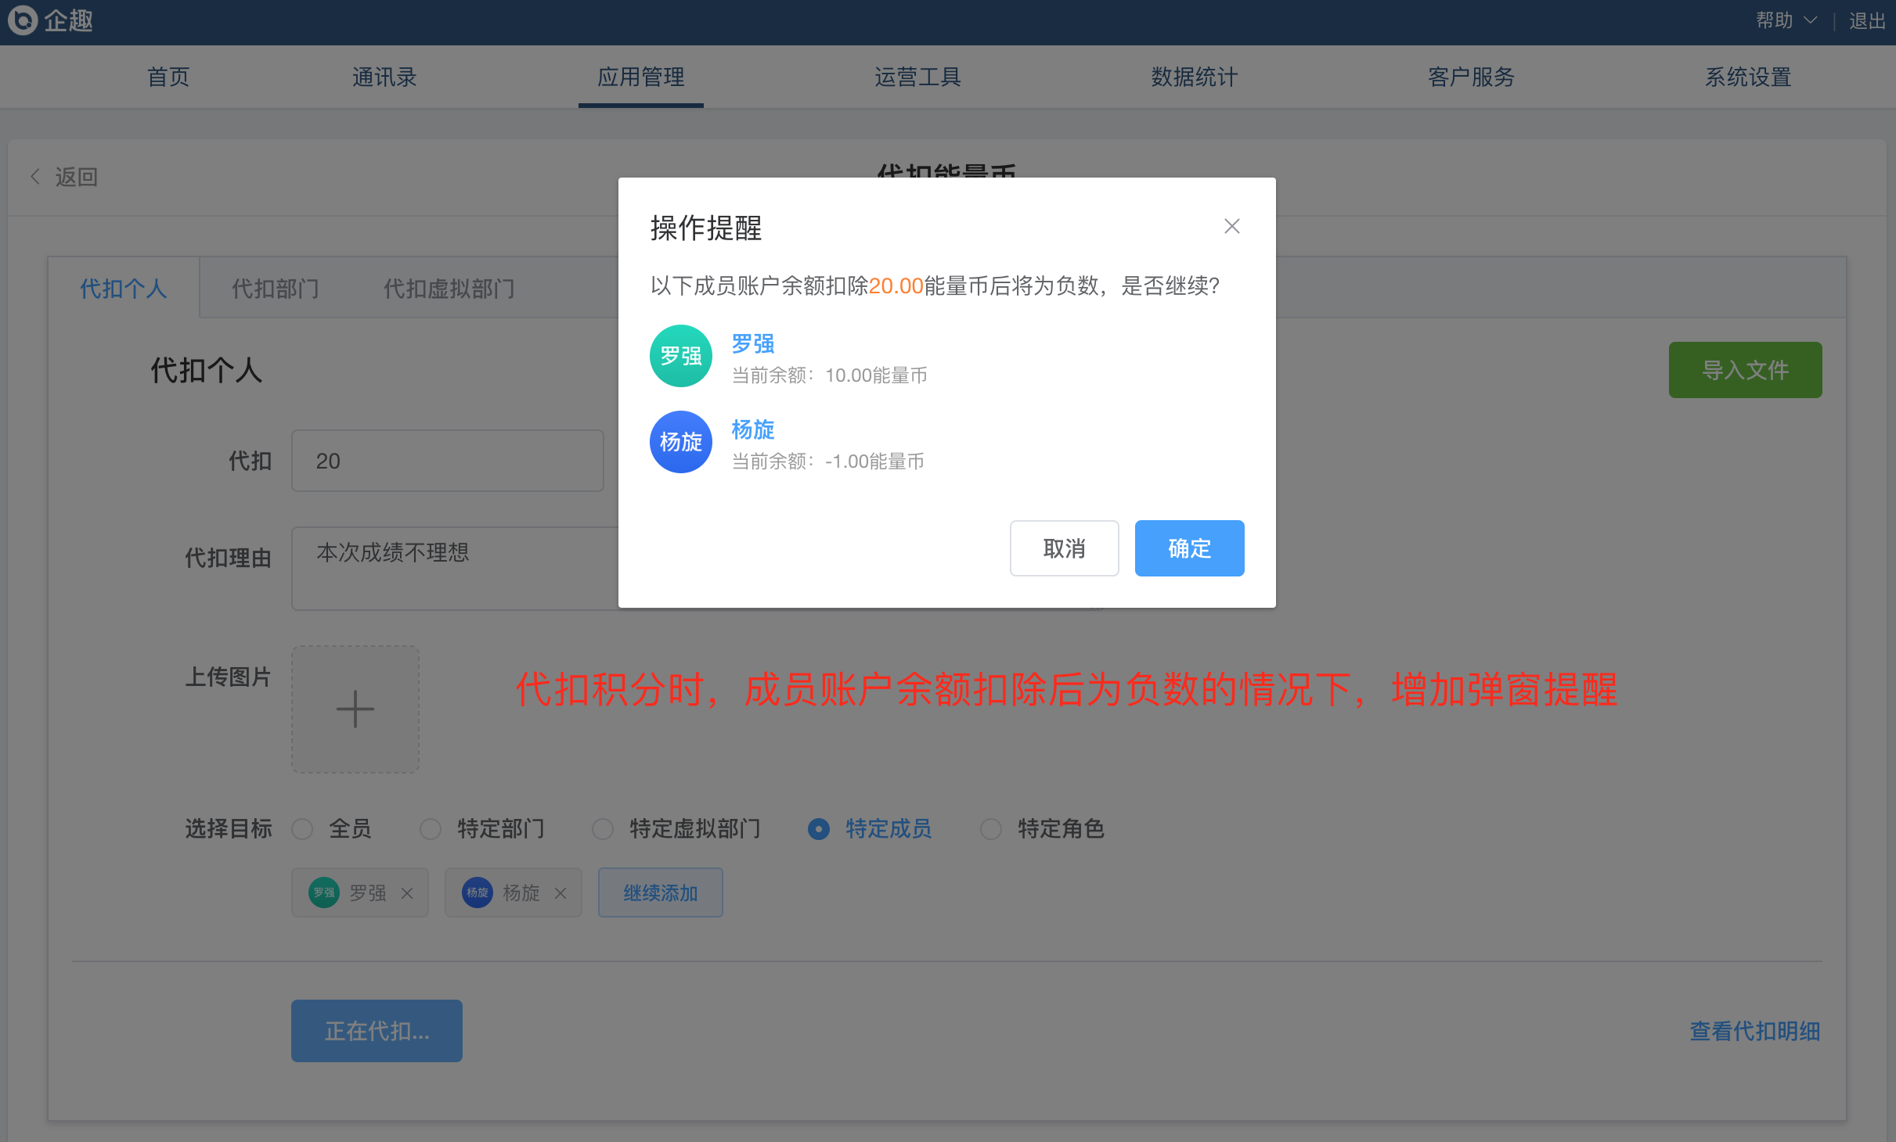Select the 特定部门 radio option
Screen dimensions: 1896x1142
pos(431,829)
